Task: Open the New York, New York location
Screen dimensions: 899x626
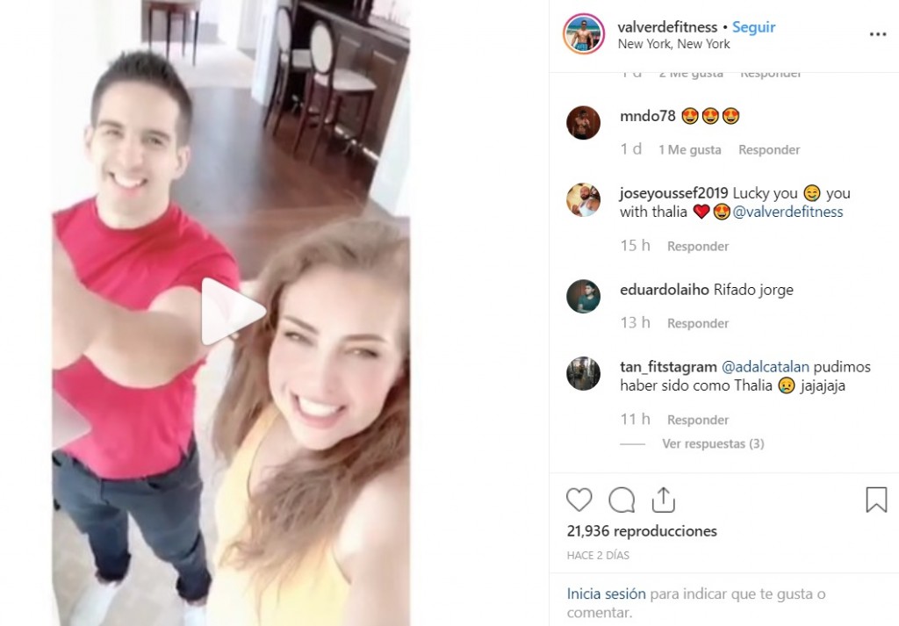Action: tap(673, 44)
